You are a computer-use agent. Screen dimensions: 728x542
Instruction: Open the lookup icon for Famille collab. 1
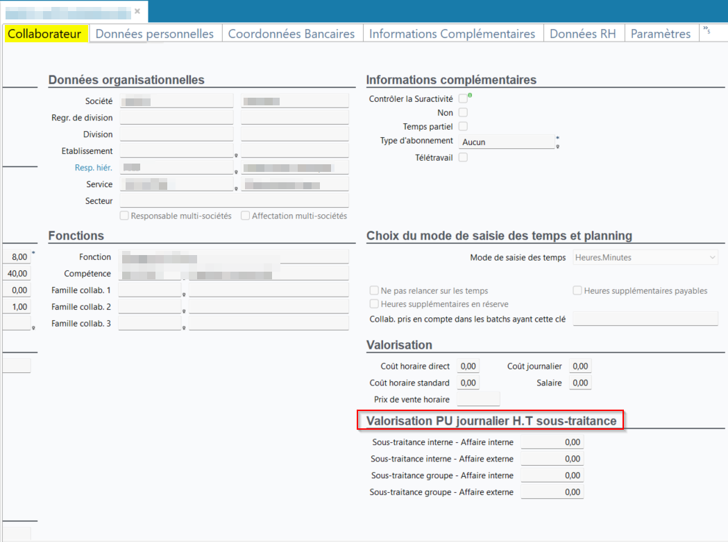pos(184,294)
